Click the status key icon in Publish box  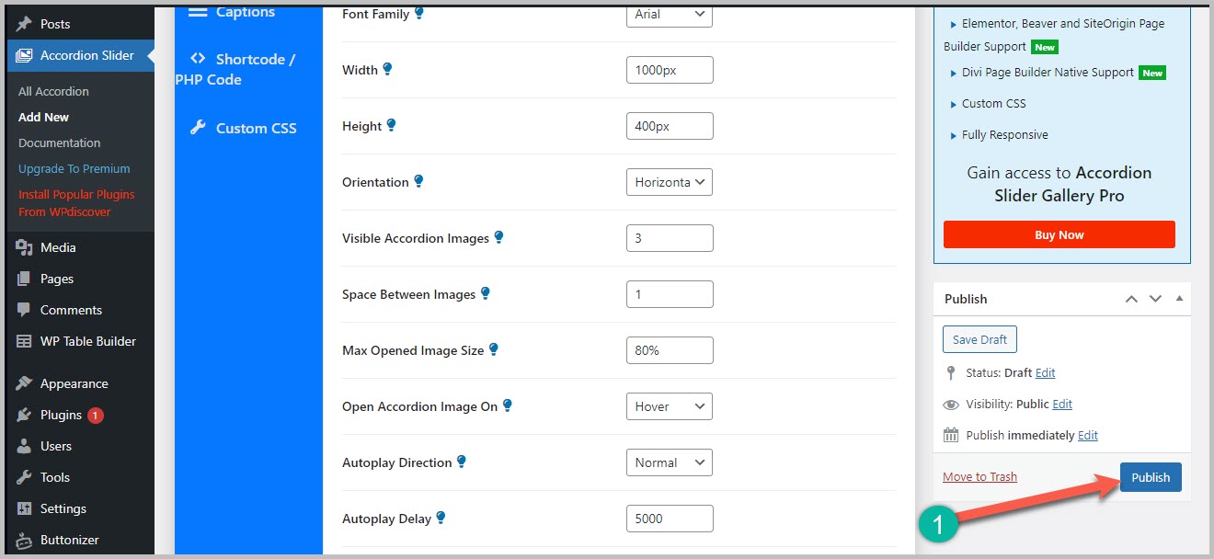[x=951, y=372]
